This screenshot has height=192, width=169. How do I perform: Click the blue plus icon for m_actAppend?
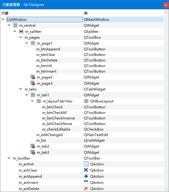(86, 176)
